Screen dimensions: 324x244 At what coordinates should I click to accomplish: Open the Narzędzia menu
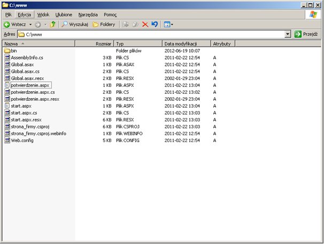[88, 14]
